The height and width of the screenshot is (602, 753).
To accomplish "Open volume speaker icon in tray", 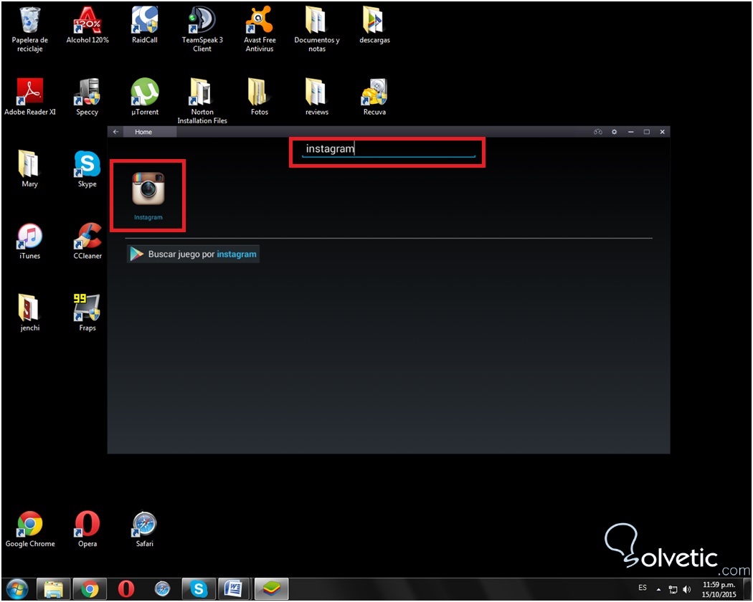I will click(687, 590).
